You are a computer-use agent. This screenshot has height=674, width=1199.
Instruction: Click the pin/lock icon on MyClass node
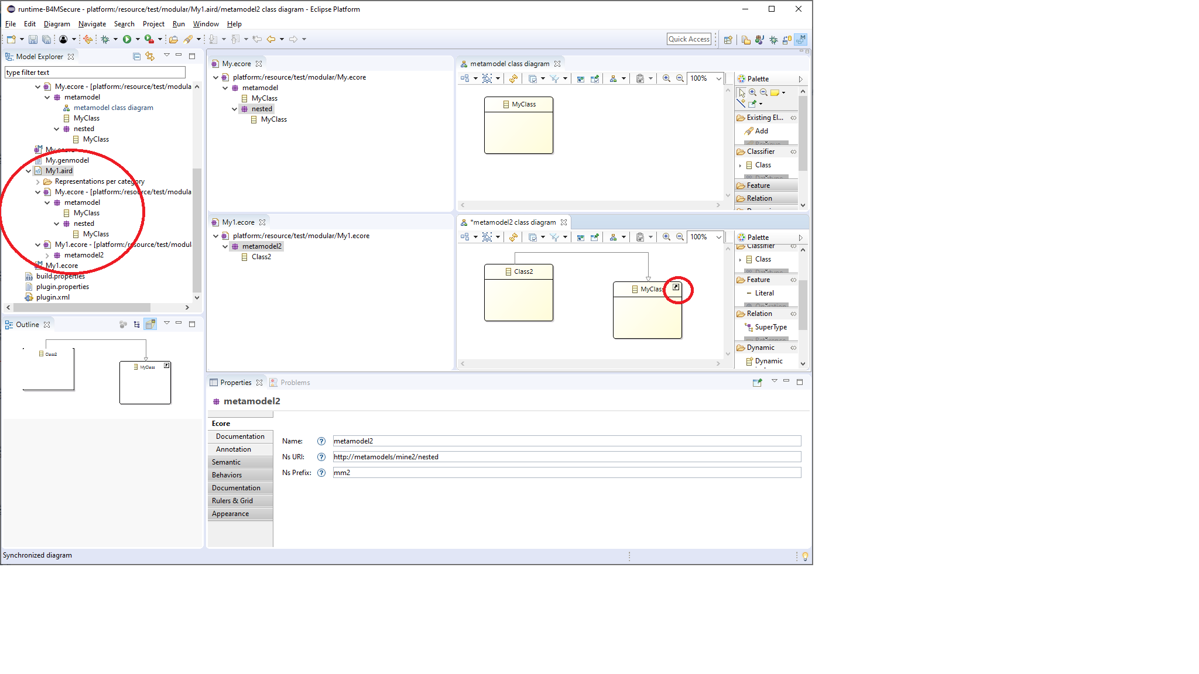pyautogui.click(x=675, y=287)
